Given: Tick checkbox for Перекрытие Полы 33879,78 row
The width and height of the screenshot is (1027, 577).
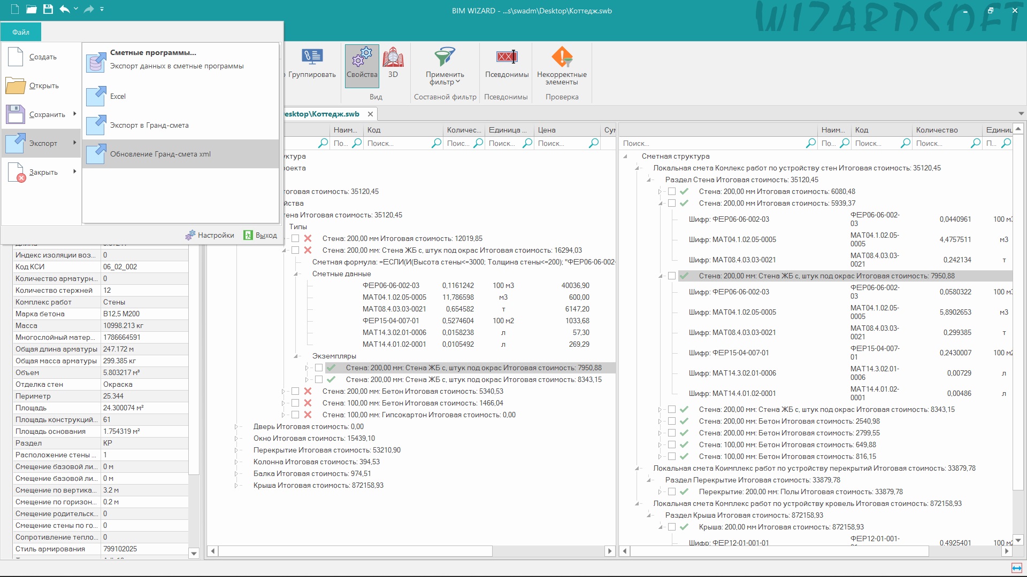Looking at the screenshot, I should point(672,492).
